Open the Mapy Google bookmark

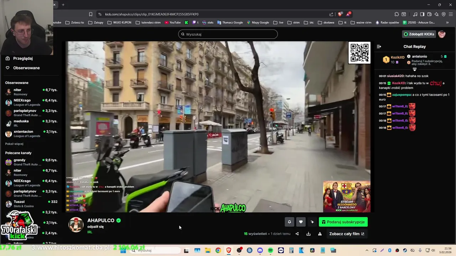[258, 22]
